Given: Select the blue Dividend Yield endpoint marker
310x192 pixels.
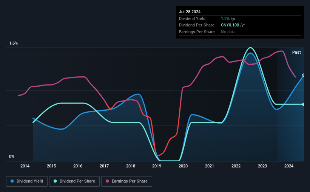Looking at the screenshot, I should click(x=304, y=75).
